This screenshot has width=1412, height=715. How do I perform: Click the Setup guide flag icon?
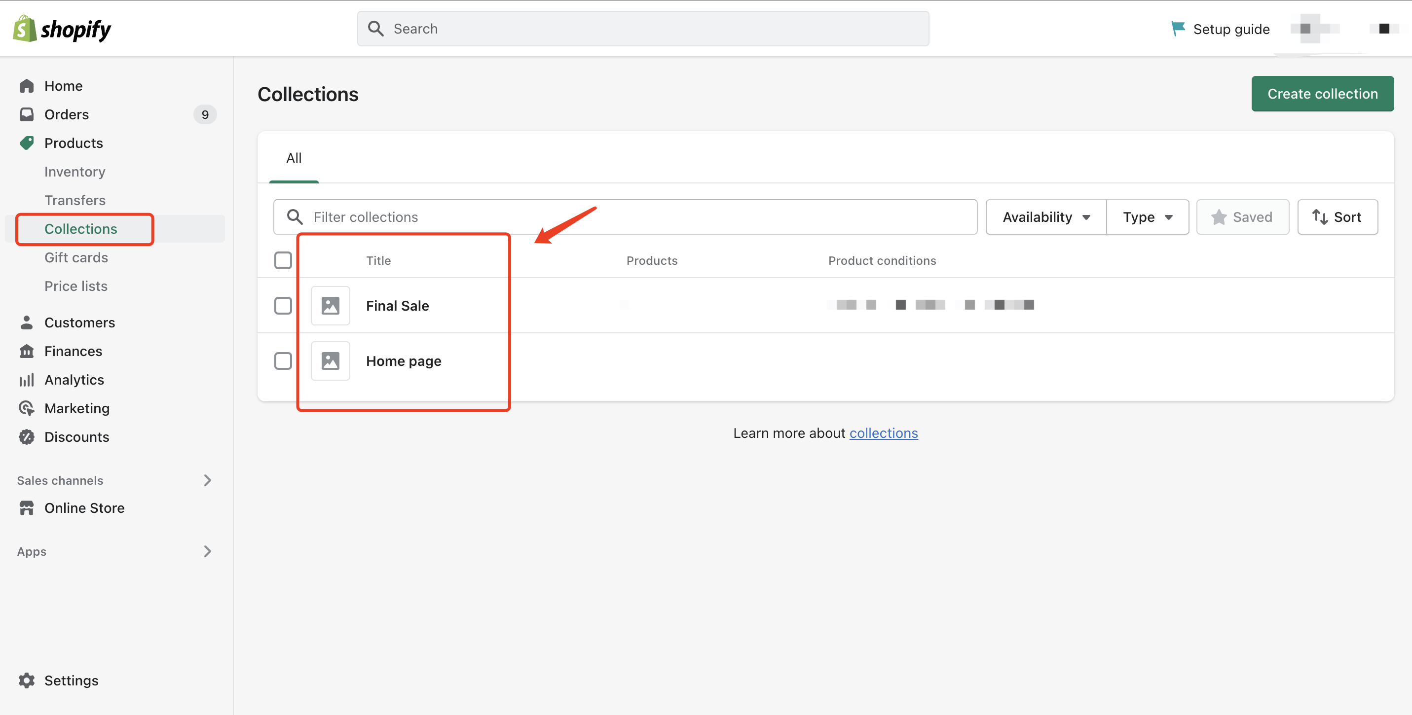[1178, 29]
